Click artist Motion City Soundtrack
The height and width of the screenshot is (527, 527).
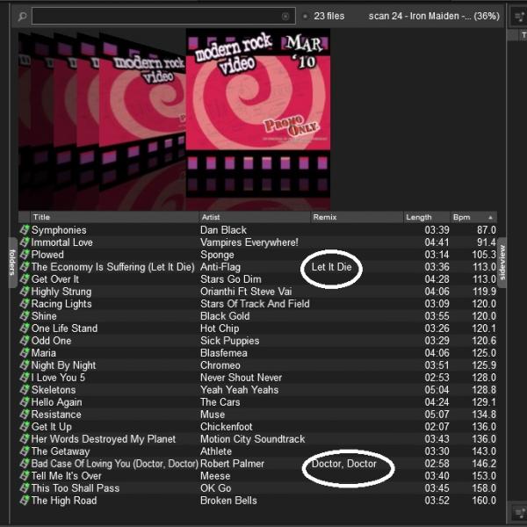[253, 439]
